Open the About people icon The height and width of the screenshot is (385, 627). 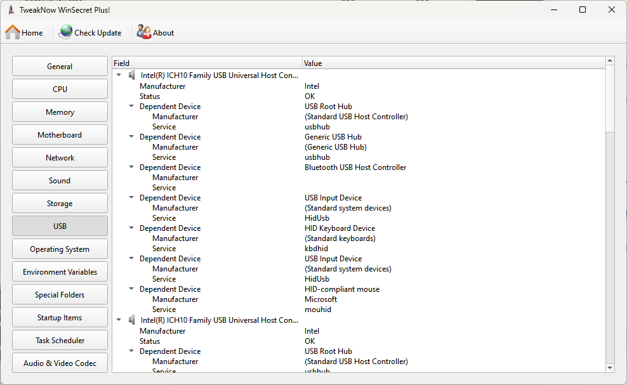143,32
